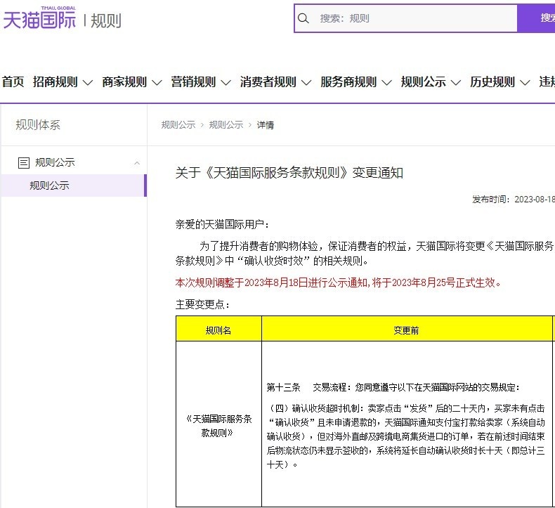The height and width of the screenshot is (508, 555).
Task: Click the purple search button
Action: [536, 18]
